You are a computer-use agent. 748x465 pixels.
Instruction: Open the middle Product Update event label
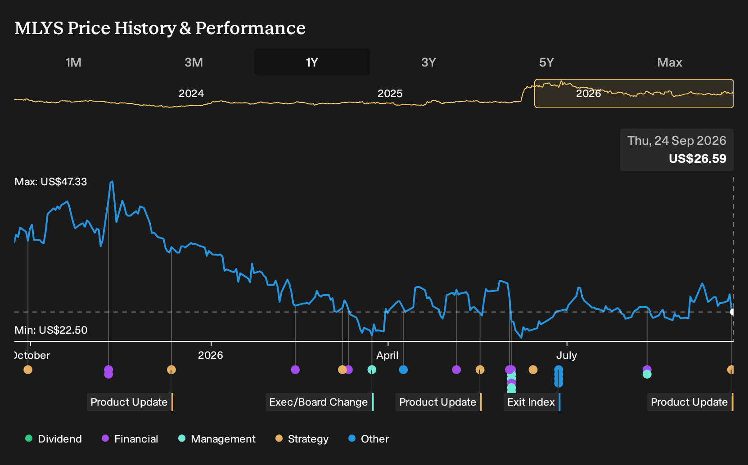click(438, 402)
